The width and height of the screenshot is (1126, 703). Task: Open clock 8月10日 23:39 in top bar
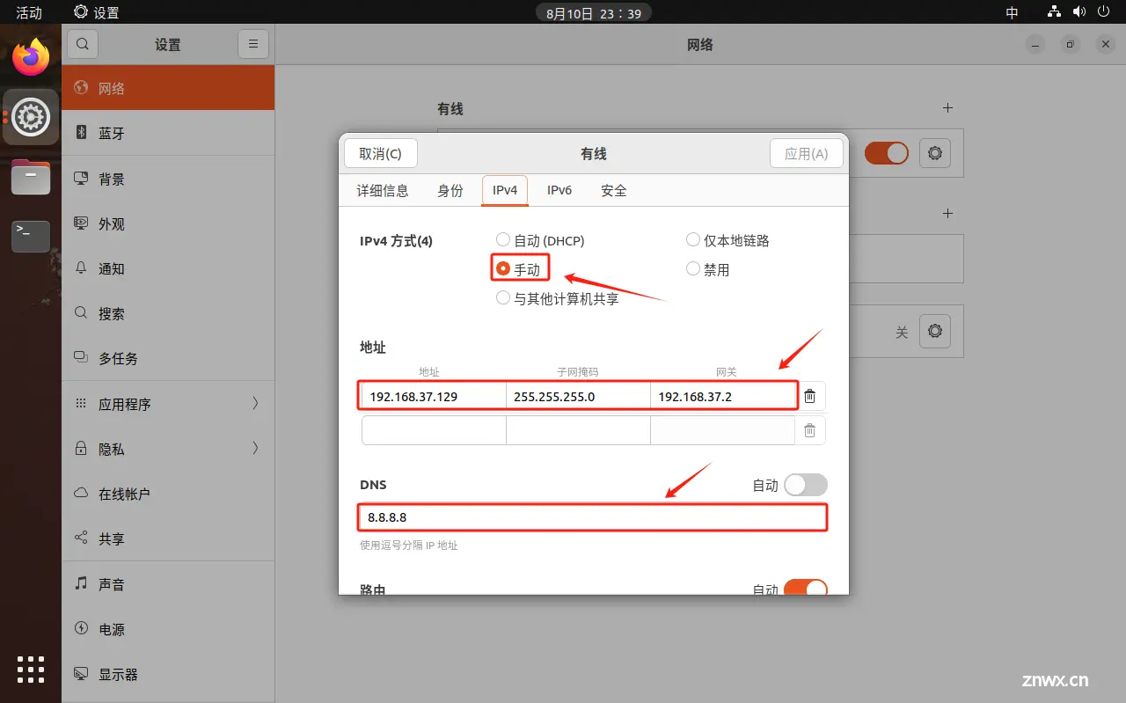coord(594,12)
